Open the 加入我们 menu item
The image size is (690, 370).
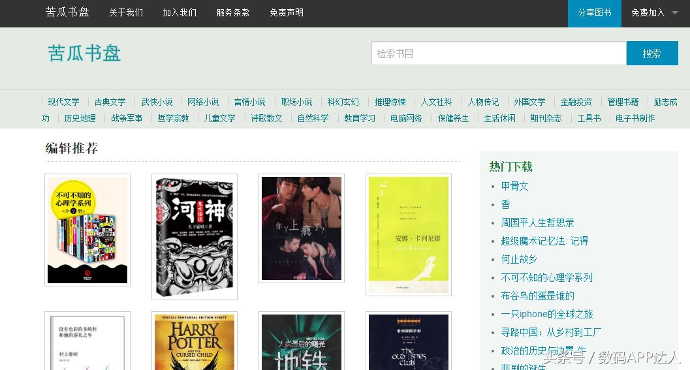pos(180,13)
